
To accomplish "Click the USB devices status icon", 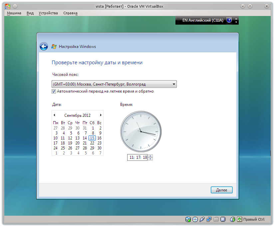I will click(202, 219).
